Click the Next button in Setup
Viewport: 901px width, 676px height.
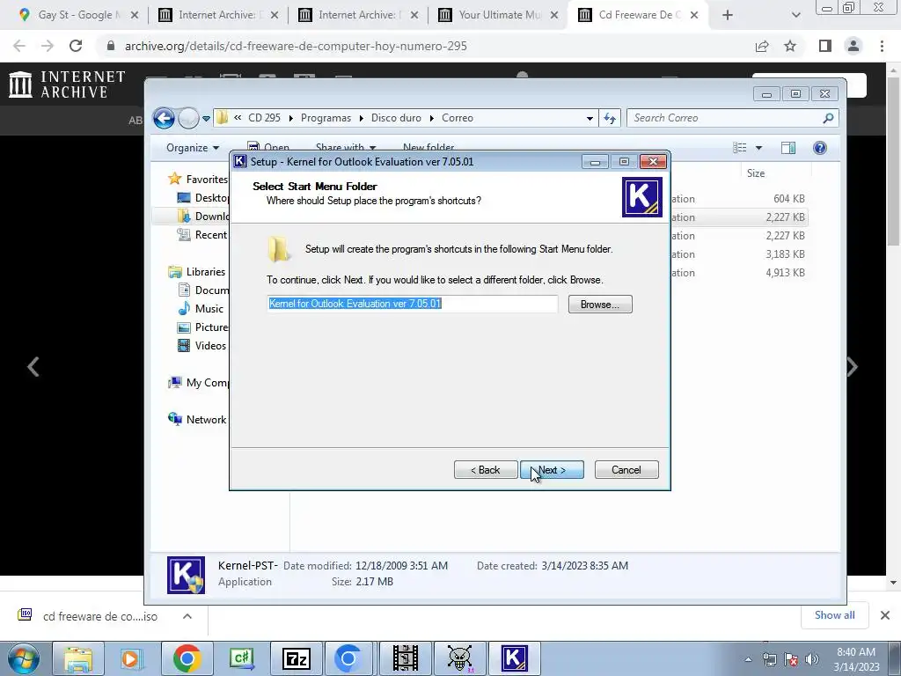tap(552, 470)
